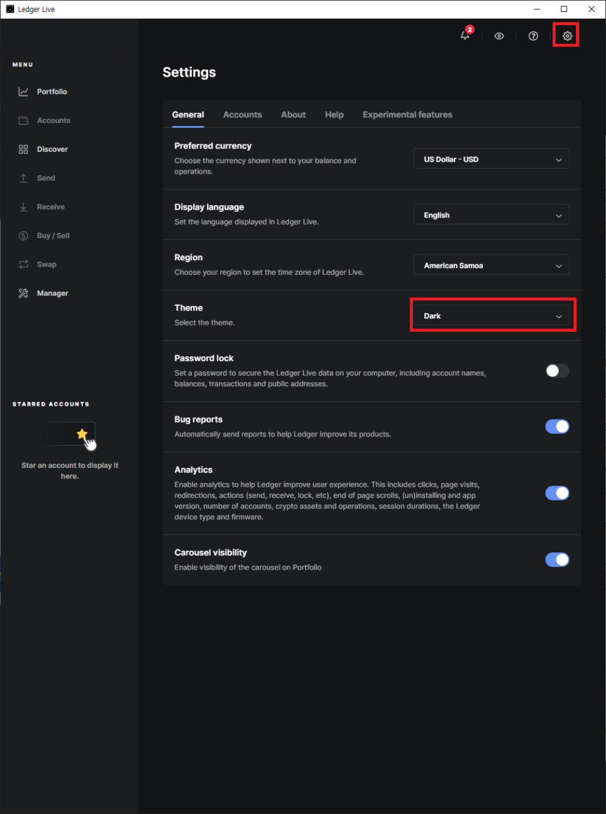
Task: Click the Display language label
Action: pyautogui.click(x=209, y=207)
